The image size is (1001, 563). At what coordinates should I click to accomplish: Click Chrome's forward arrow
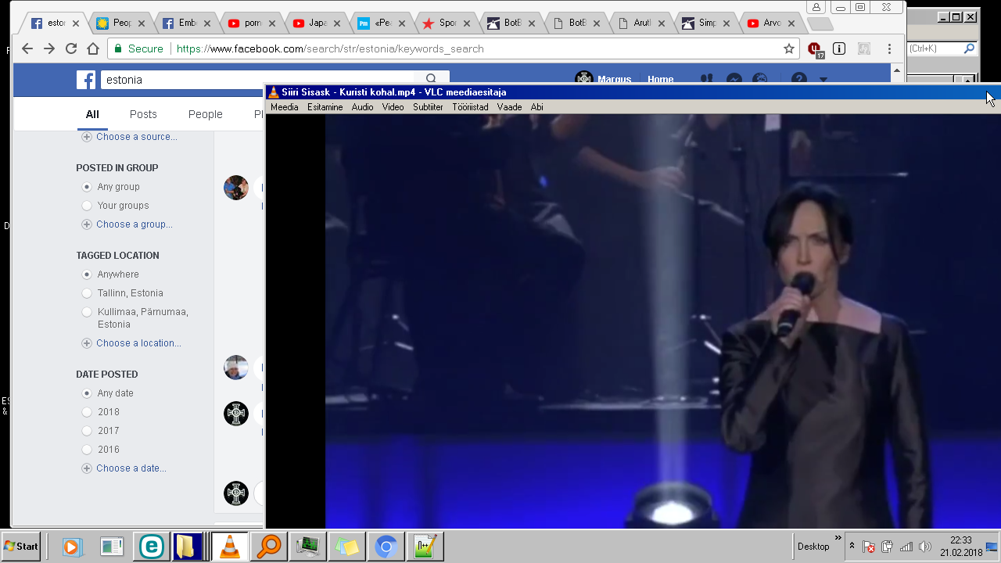point(49,48)
